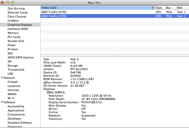Select Storage in sidebar
This screenshot has height=128, width=189.
pyautogui.click(x=13, y=66)
